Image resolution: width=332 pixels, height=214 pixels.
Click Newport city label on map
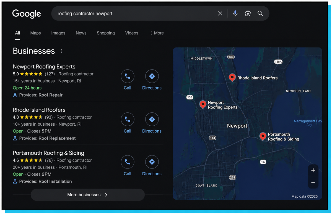click(x=237, y=126)
